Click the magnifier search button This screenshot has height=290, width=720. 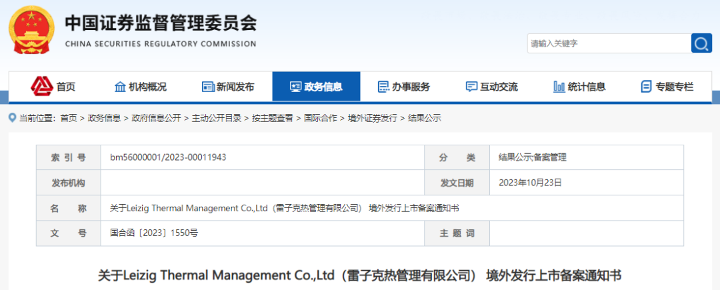pos(701,43)
